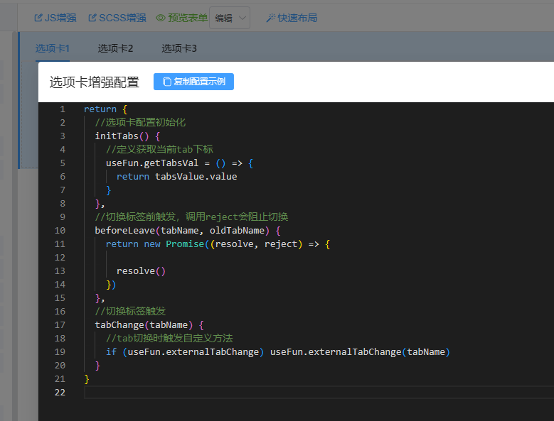Click the 快速布局 link text
554x421 pixels.
(x=297, y=18)
